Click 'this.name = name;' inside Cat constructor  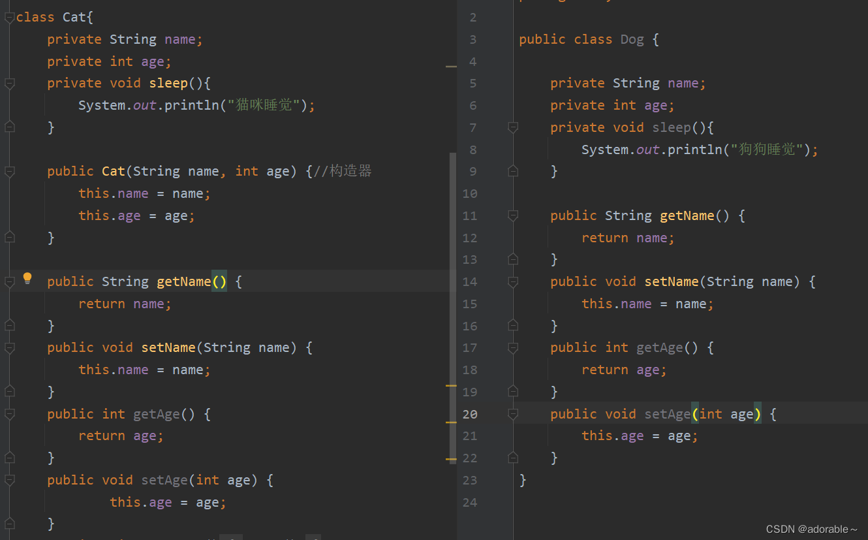tap(144, 193)
